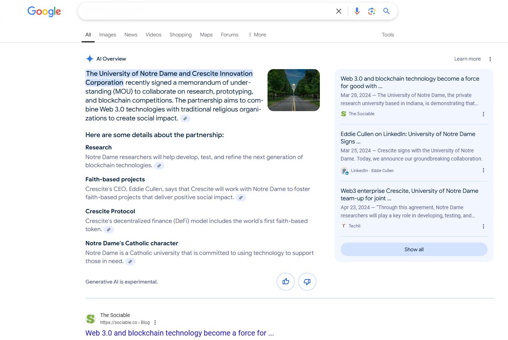Screen dimensions: 508x340
Task: Open 'Web3 enterprise Crescite' Techli source card
Action: click(409, 195)
